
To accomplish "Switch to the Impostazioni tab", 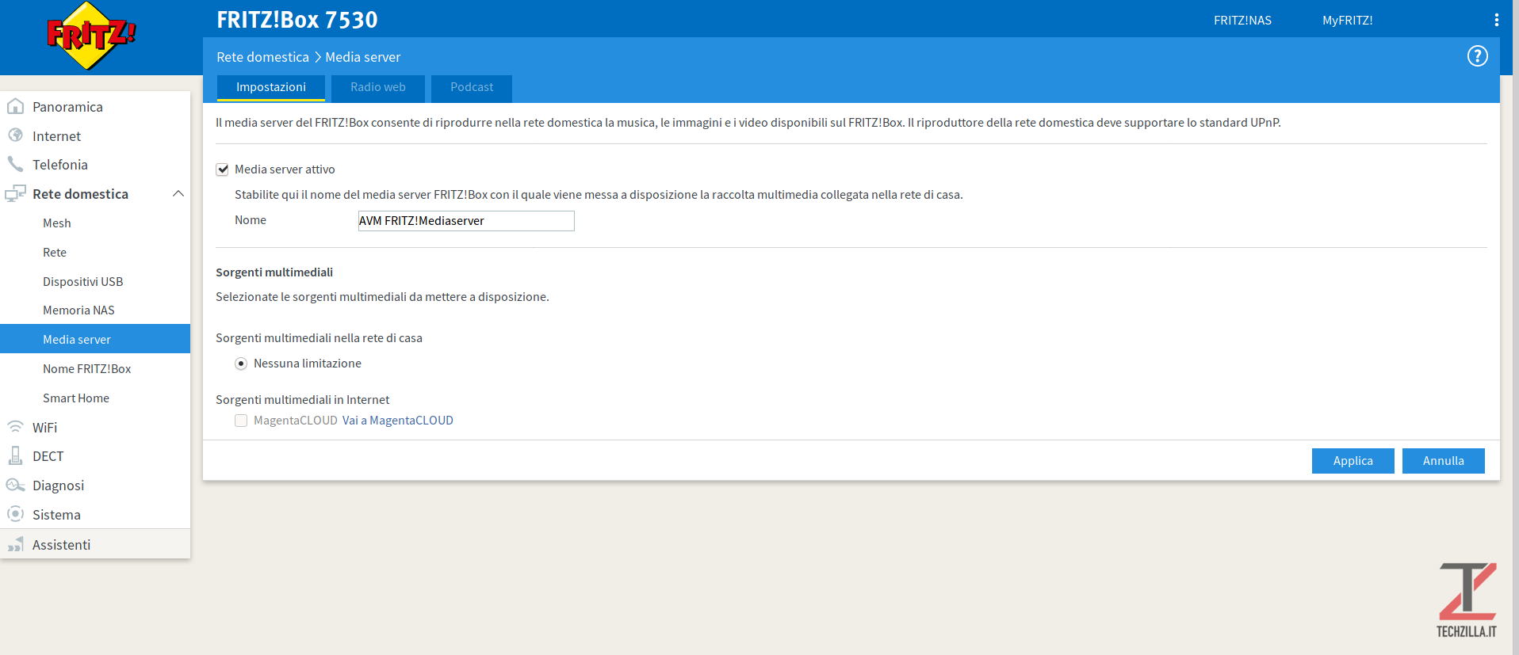I will pyautogui.click(x=271, y=87).
